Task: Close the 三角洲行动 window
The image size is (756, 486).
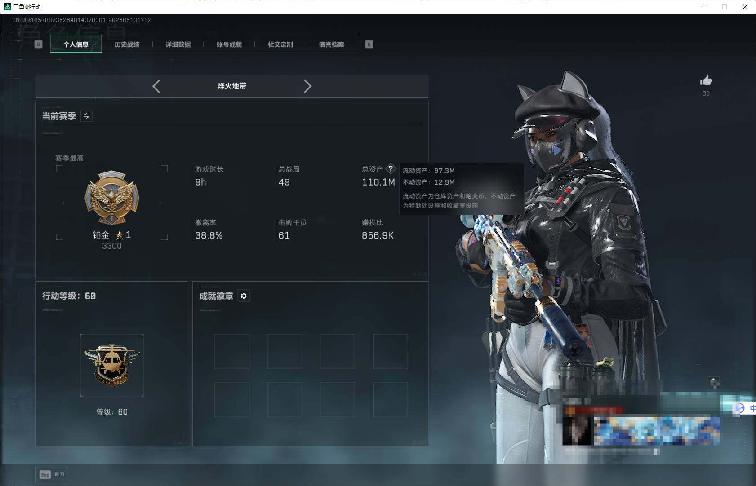Action: [x=745, y=7]
